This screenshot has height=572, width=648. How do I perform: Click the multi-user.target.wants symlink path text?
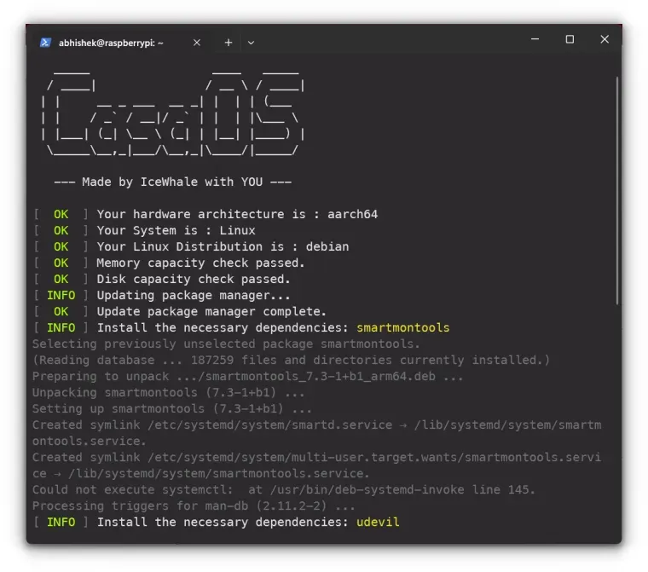(x=374, y=458)
